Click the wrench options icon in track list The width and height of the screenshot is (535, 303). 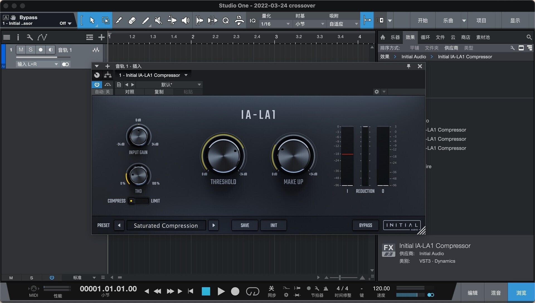coord(30,37)
